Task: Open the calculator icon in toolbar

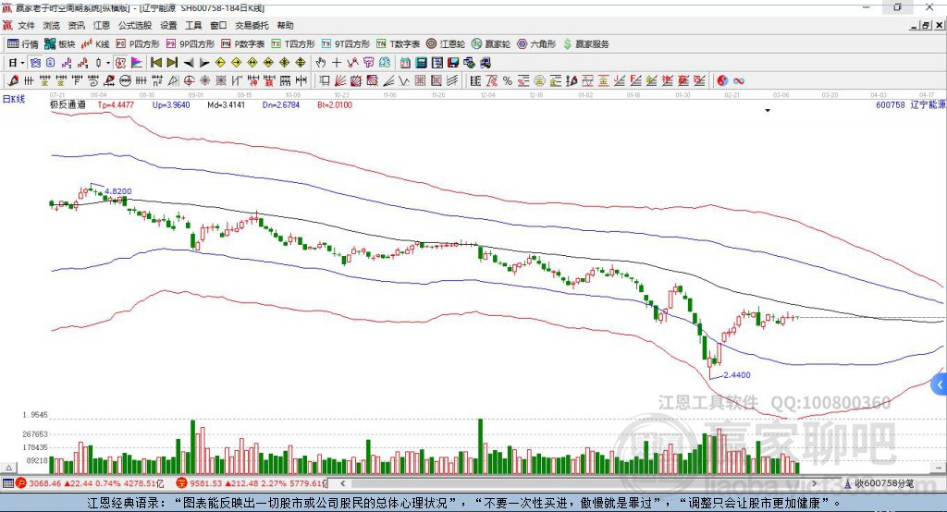Action: 422,62
